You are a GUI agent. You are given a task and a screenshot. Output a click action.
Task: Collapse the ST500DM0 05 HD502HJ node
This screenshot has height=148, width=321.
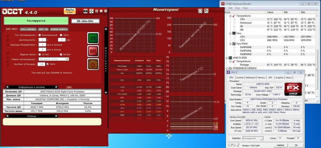click(x=227, y=68)
